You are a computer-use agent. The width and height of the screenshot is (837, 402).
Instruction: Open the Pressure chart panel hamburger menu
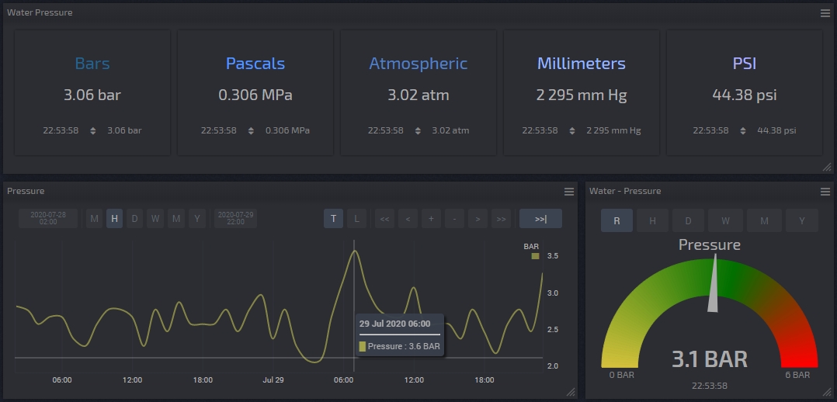pyautogui.click(x=569, y=191)
